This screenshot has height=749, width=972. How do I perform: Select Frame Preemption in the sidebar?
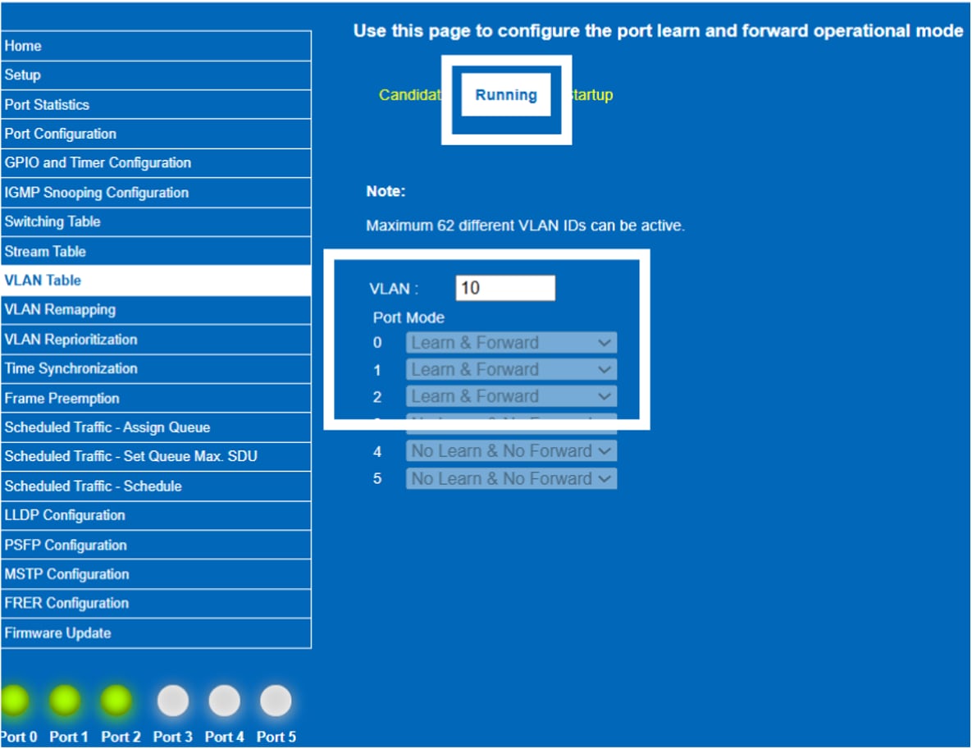point(156,399)
